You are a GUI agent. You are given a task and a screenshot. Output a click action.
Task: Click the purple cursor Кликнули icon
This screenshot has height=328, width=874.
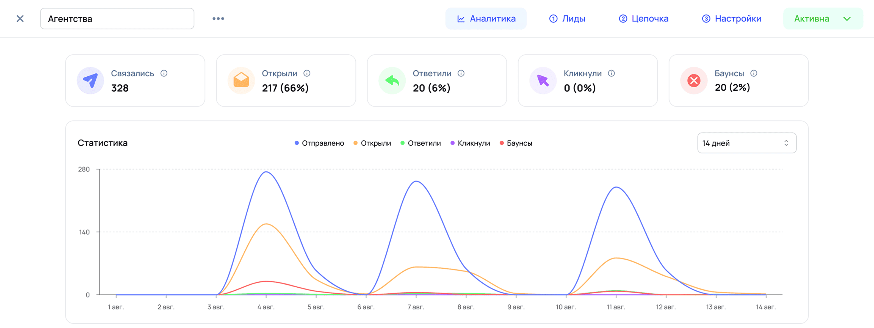coord(543,81)
